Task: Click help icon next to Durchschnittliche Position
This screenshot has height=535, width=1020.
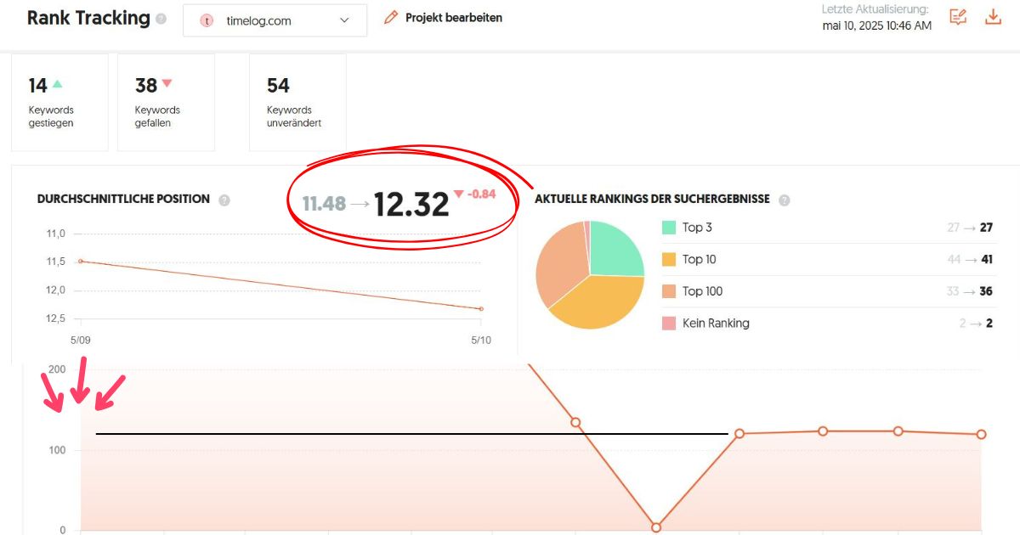Action: click(224, 200)
